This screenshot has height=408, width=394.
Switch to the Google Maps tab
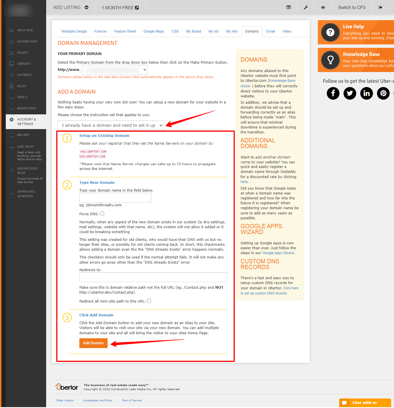(x=154, y=31)
